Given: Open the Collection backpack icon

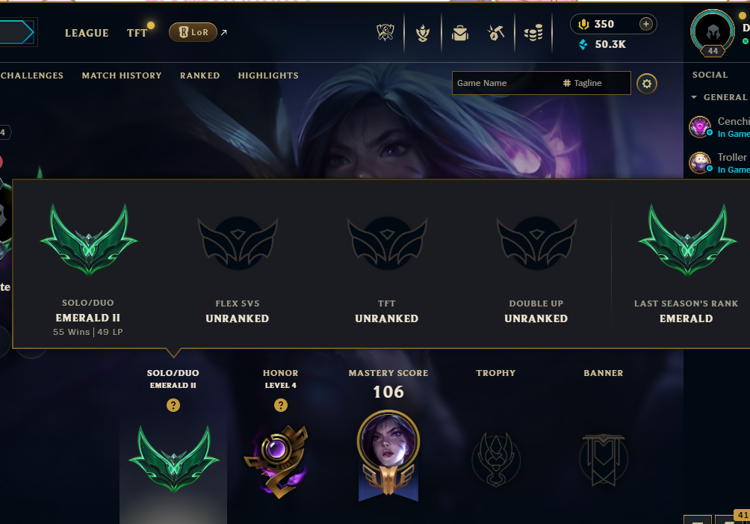Looking at the screenshot, I should pos(460,33).
